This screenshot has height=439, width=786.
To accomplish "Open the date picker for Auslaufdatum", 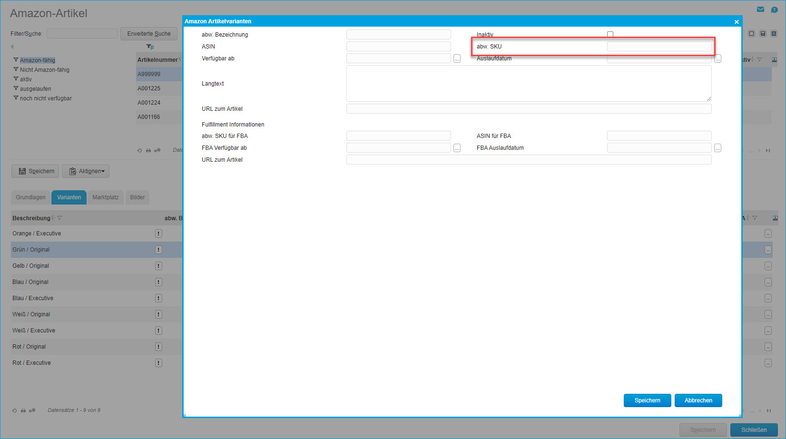I will pyautogui.click(x=717, y=59).
